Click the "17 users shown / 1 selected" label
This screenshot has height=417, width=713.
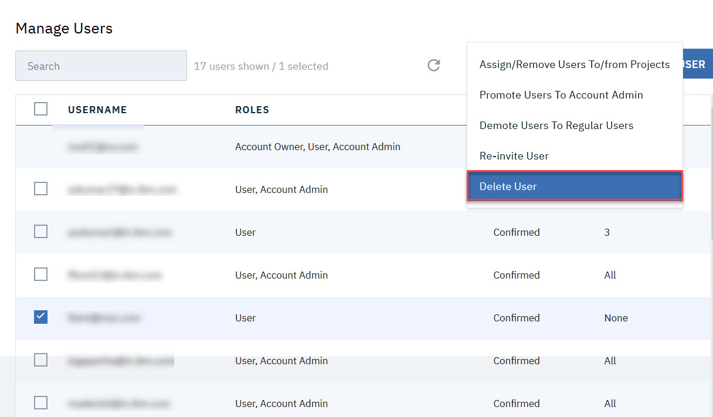[x=261, y=66]
